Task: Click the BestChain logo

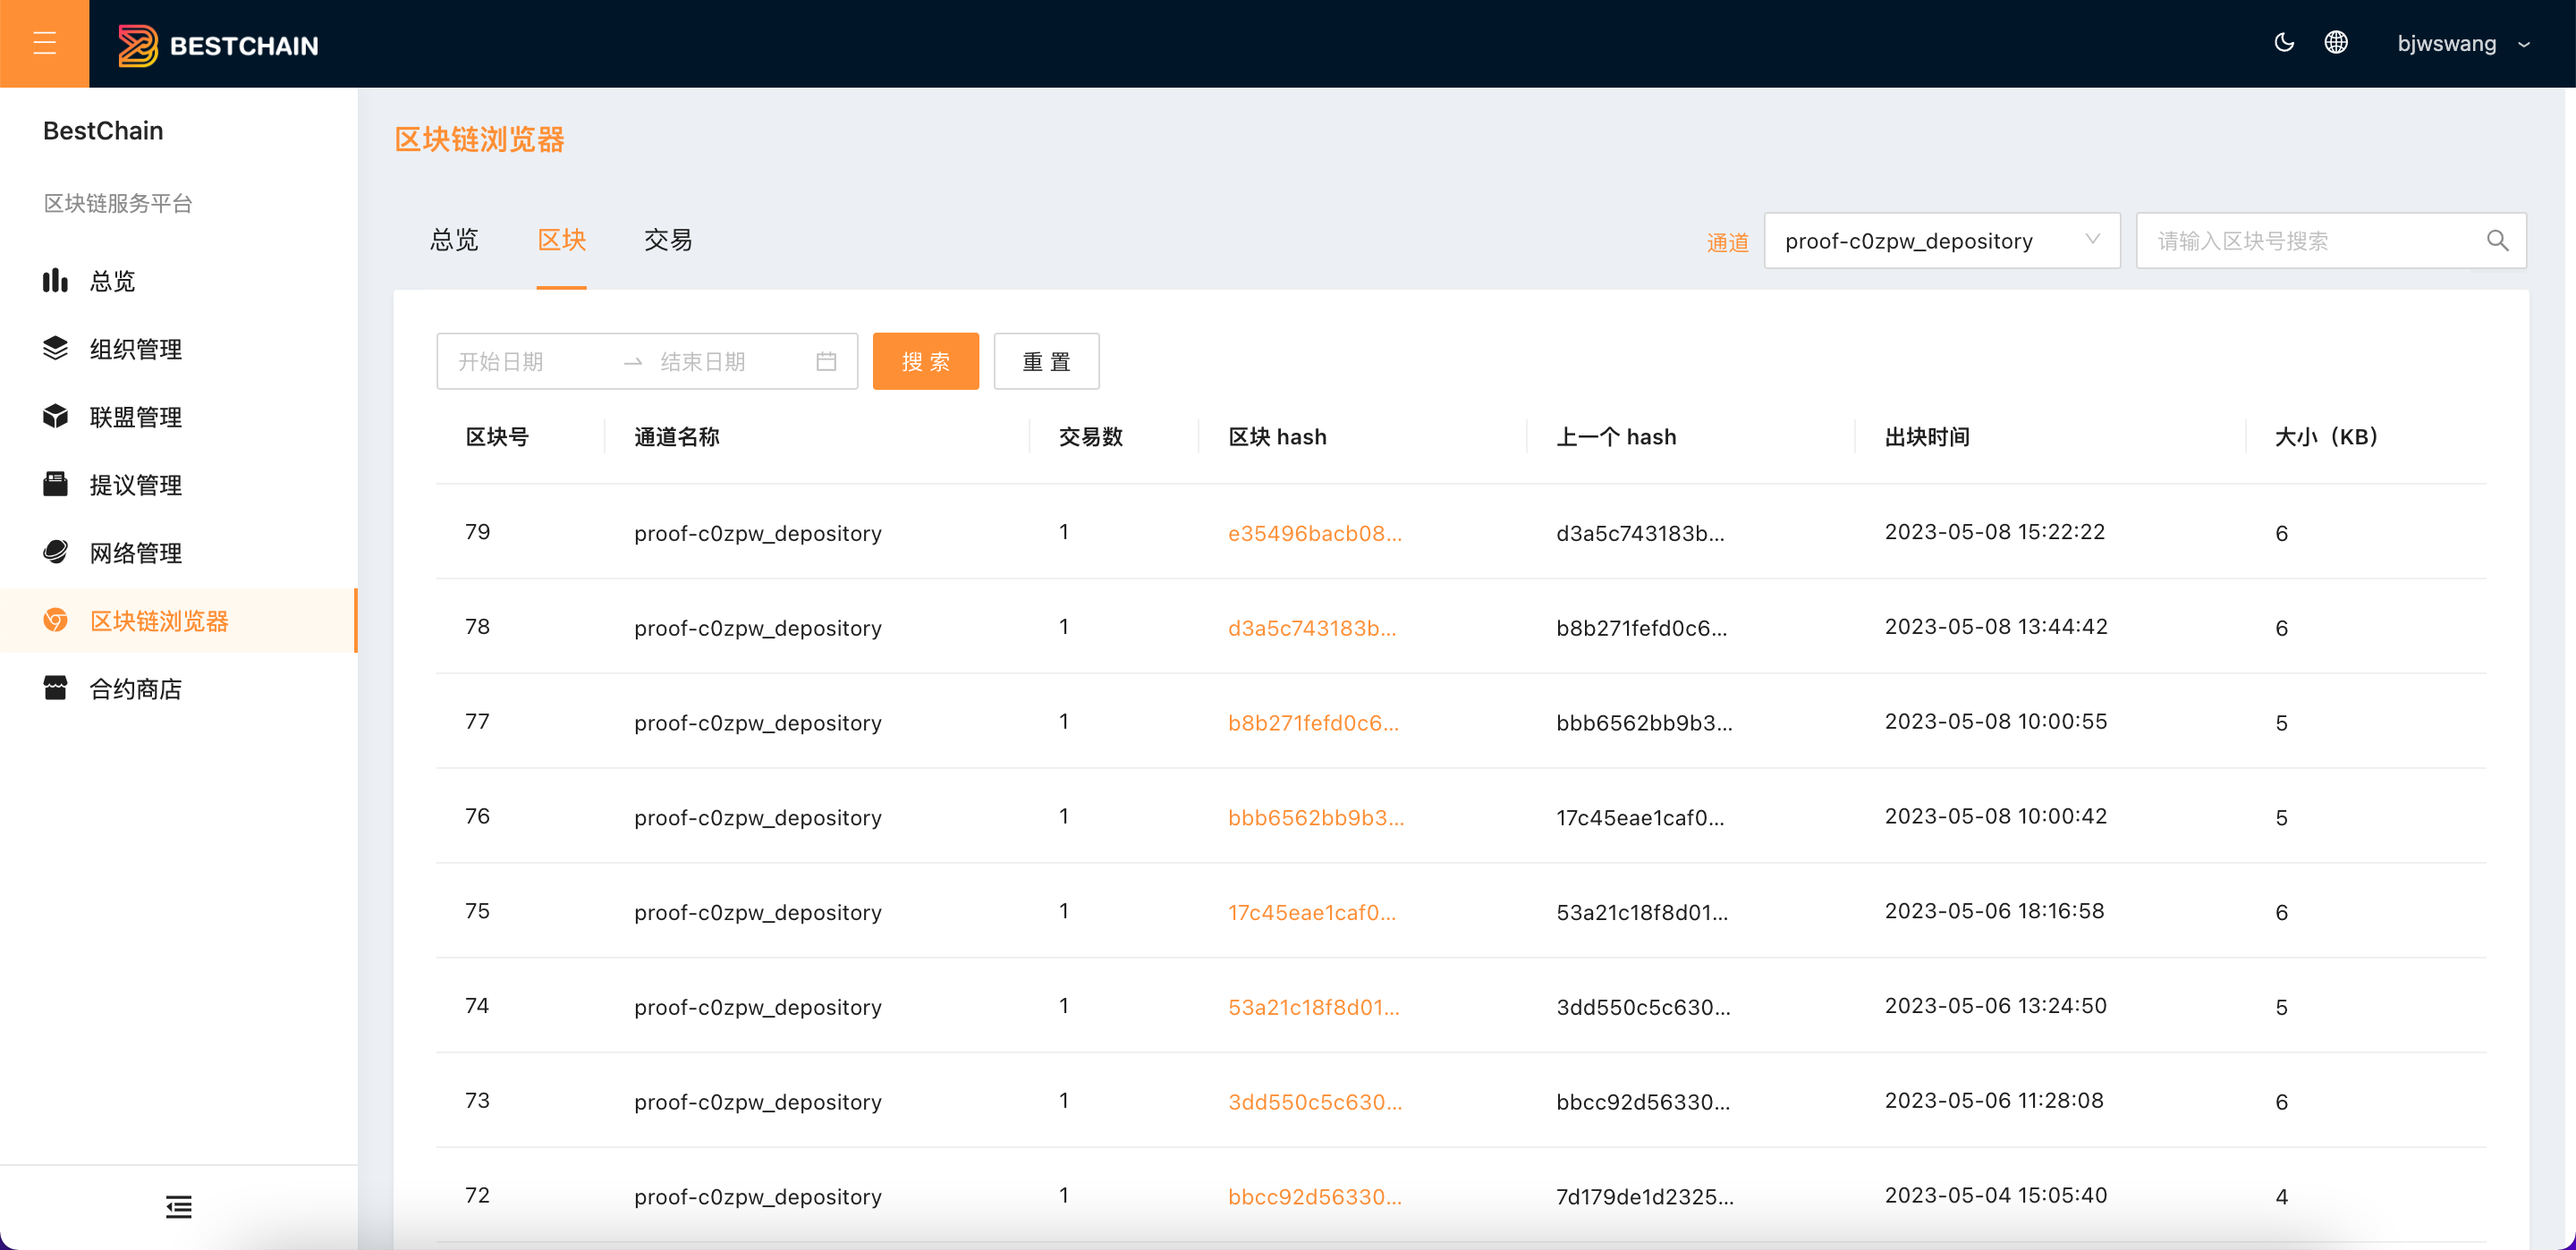Action: 218,45
